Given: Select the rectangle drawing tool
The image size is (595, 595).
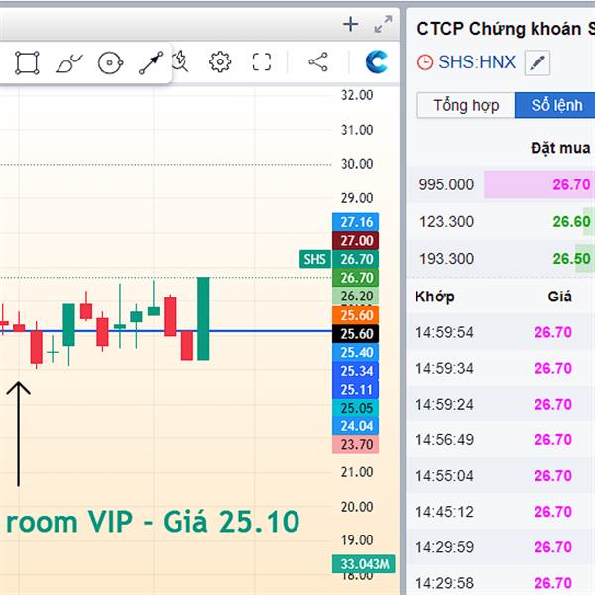Looking at the screenshot, I should click(27, 62).
